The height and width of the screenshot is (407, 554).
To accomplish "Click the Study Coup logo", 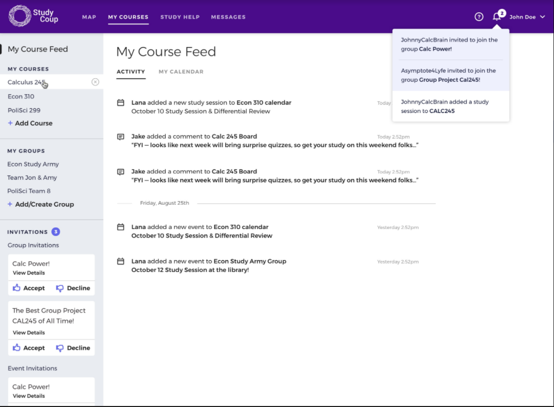I will (x=34, y=16).
